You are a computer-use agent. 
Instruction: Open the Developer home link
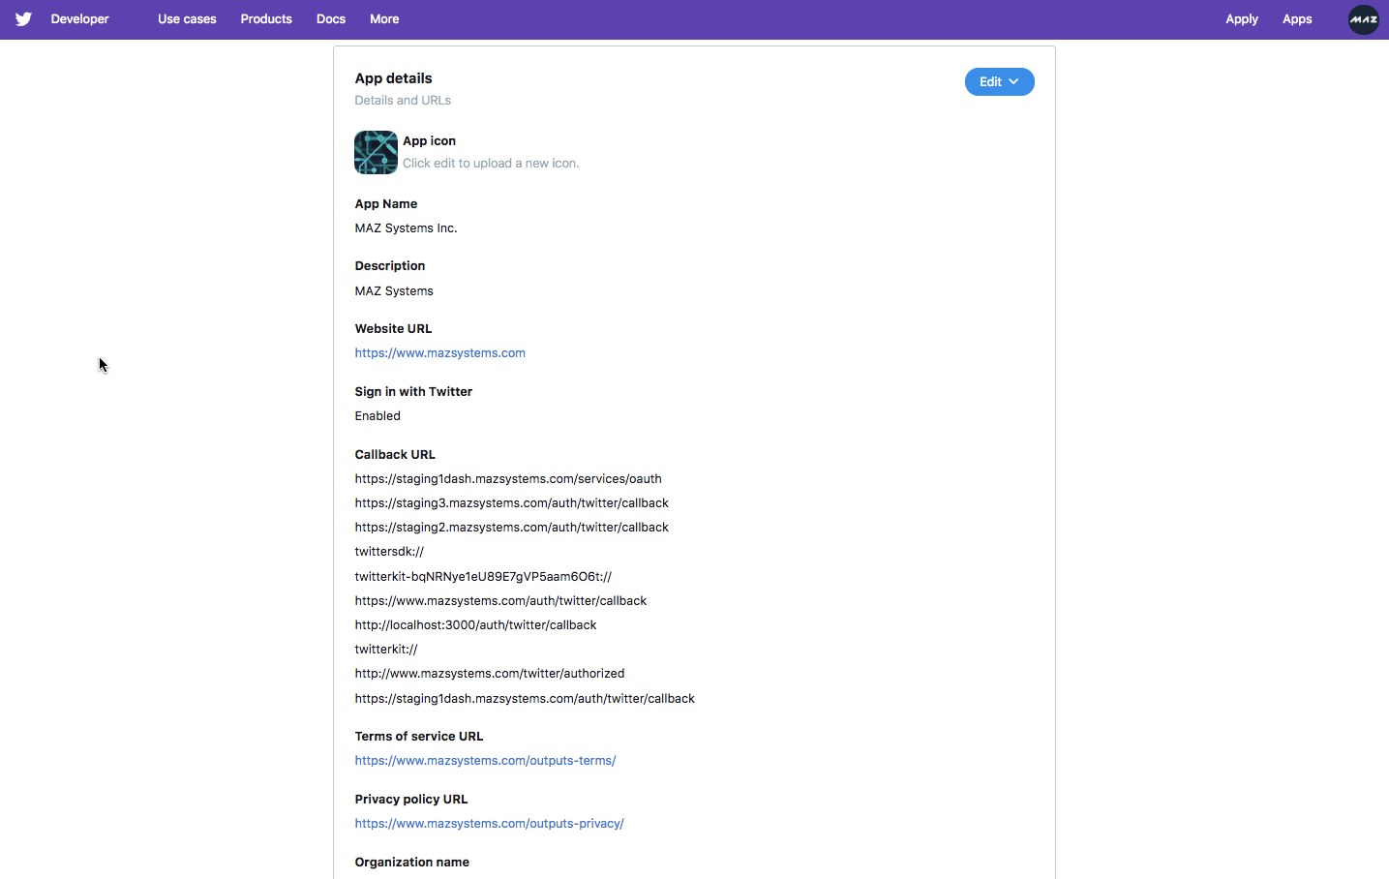pos(79,19)
